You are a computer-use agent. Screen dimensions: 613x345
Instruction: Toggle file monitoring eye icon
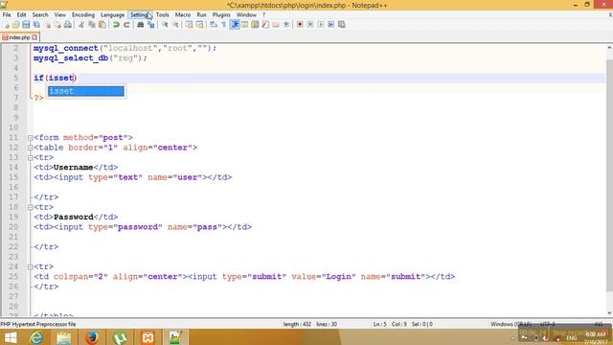[286, 25]
